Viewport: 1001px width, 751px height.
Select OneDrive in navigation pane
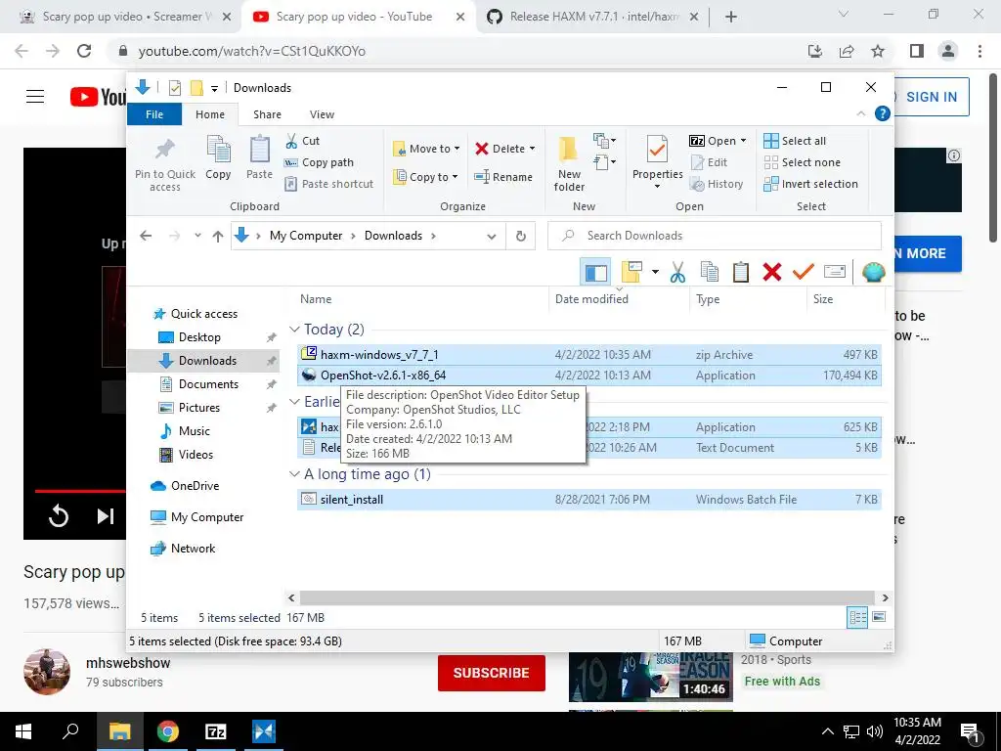point(195,485)
